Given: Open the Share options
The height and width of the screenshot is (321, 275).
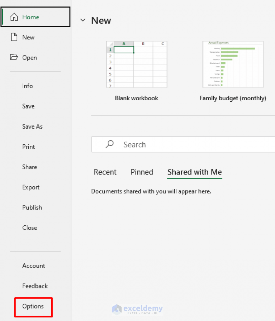Looking at the screenshot, I should [x=29, y=167].
